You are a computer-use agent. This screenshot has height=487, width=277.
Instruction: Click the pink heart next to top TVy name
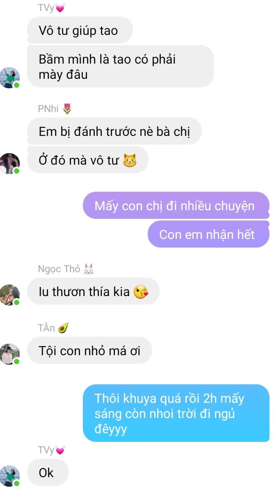(60, 8)
